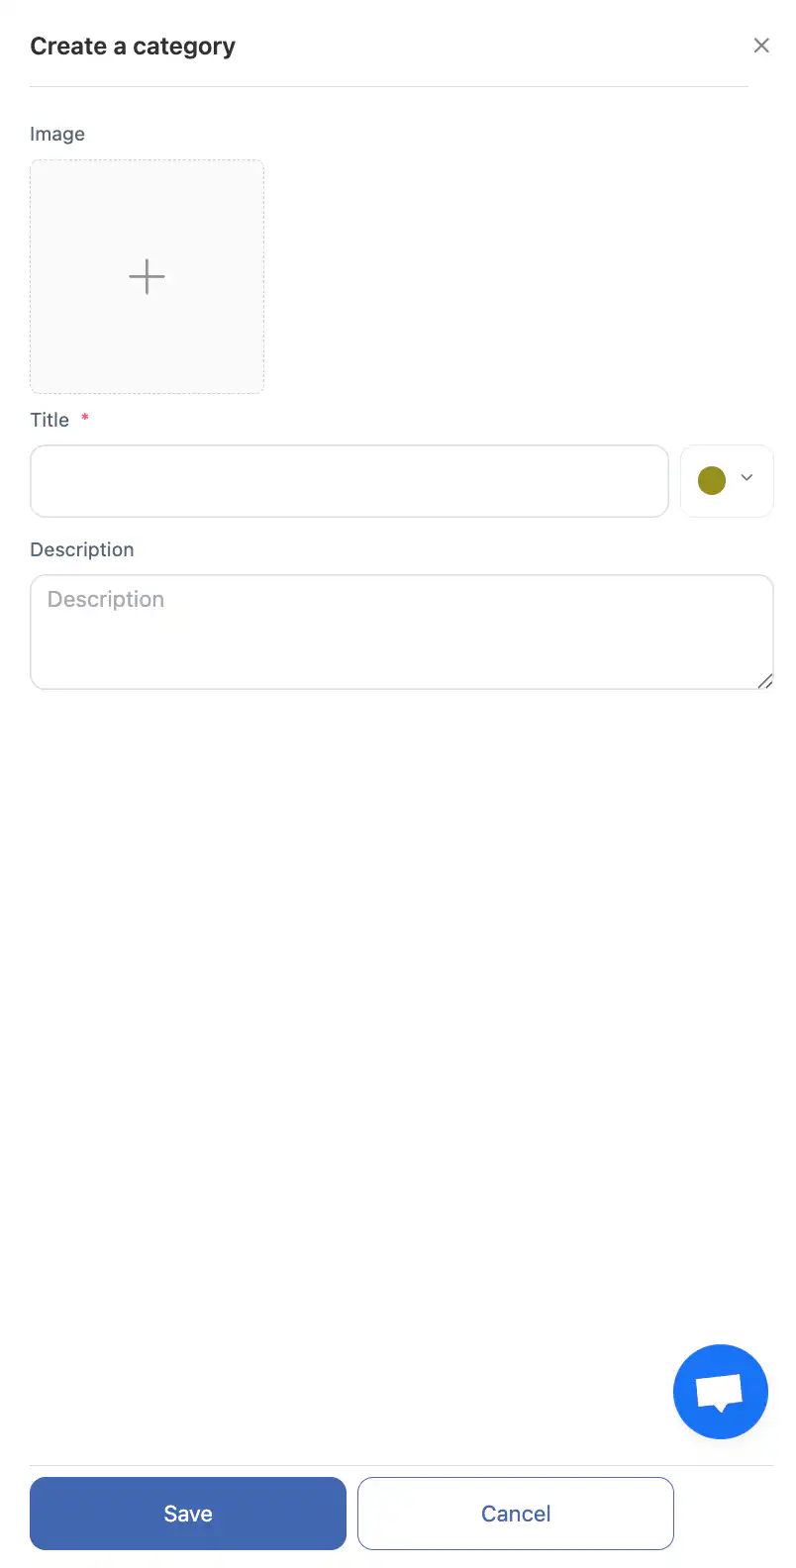796x1568 pixels.
Task: Click the "Create a category" heading
Action: [x=133, y=47]
